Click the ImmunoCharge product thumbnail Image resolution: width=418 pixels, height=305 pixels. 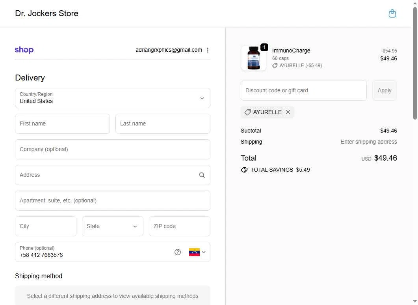click(x=254, y=58)
